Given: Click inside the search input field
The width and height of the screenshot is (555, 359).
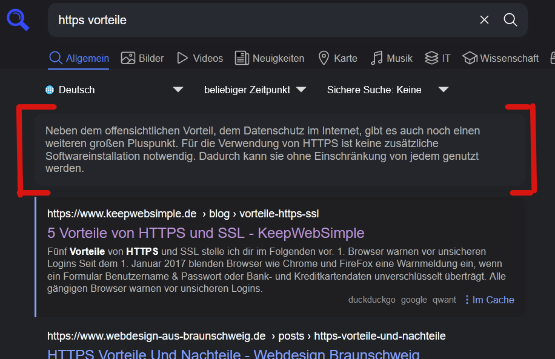Looking at the screenshot, I should 242,20.
